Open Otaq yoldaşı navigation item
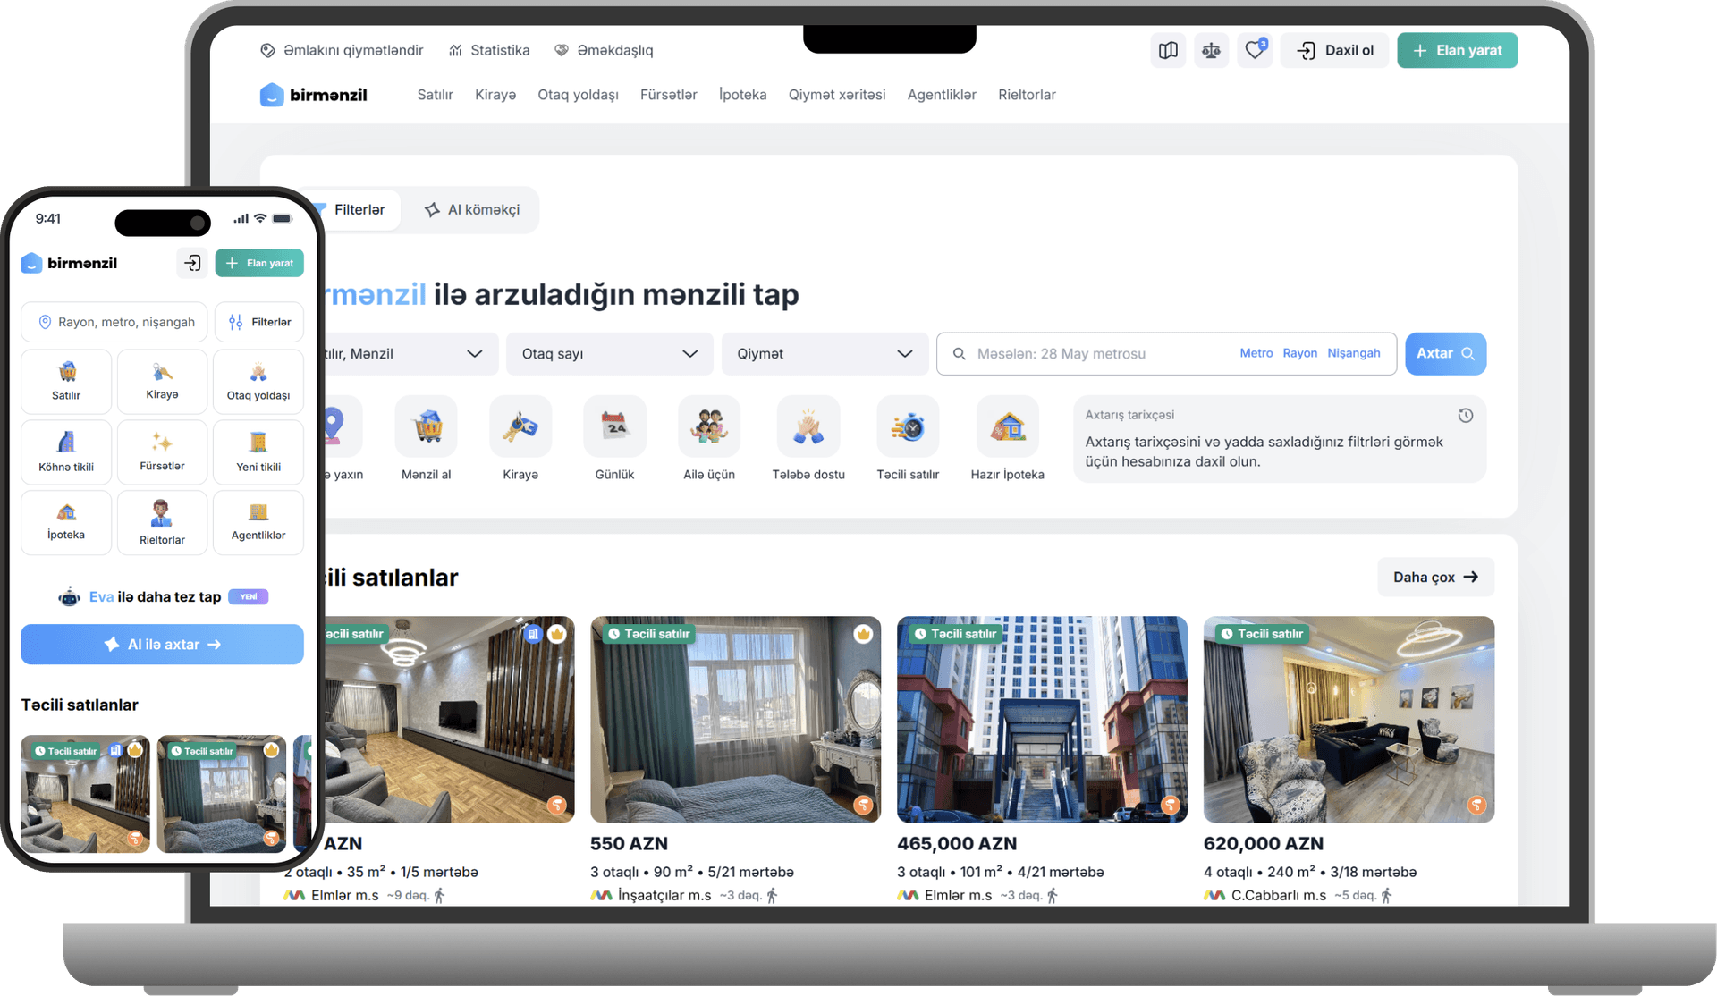Viewport: 1717px width, 996px height. [579, 95]
